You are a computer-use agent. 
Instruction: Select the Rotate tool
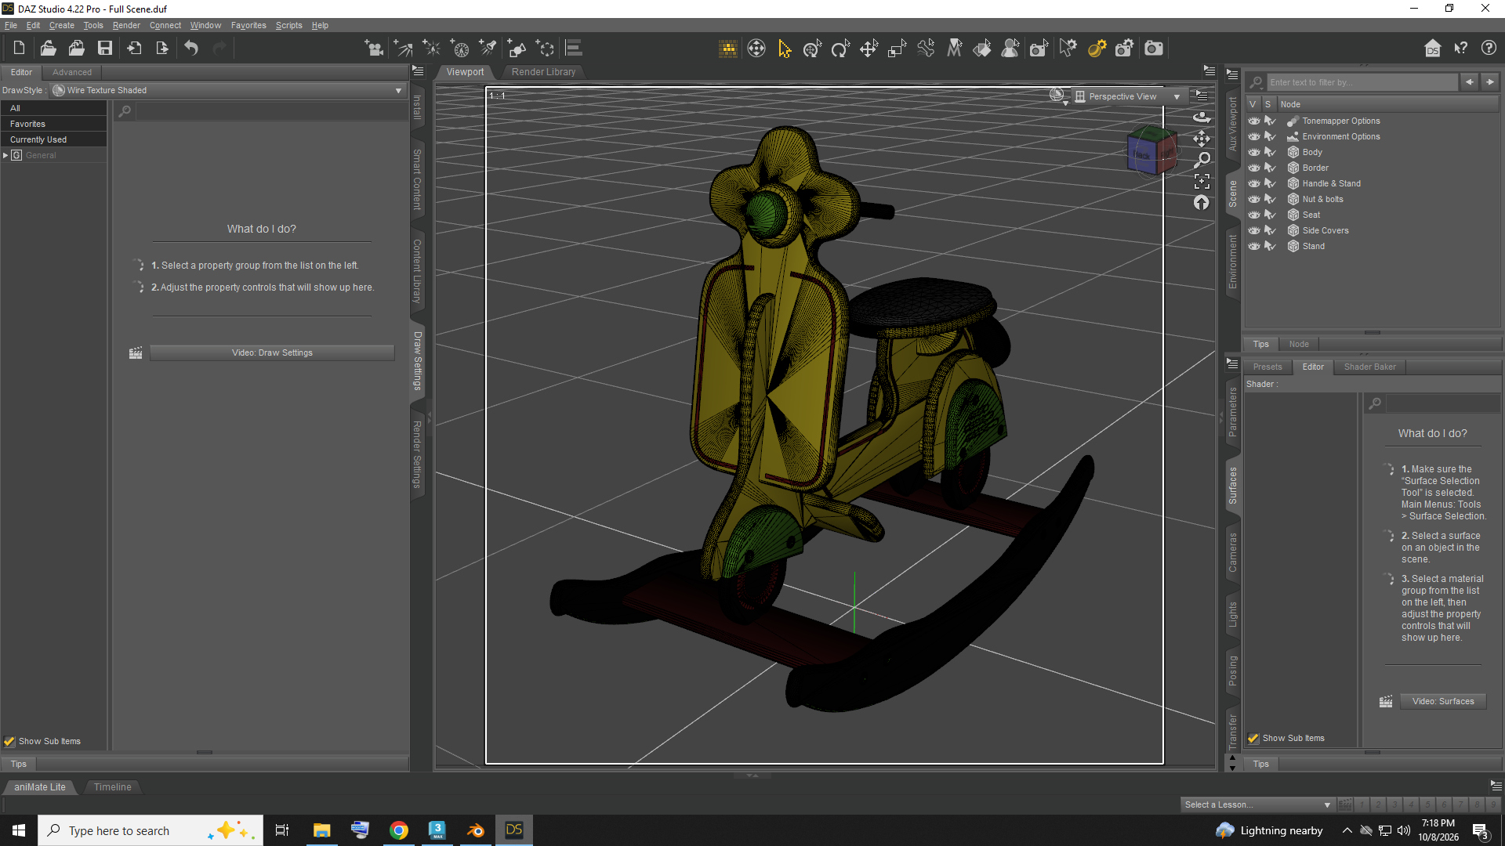840,49
